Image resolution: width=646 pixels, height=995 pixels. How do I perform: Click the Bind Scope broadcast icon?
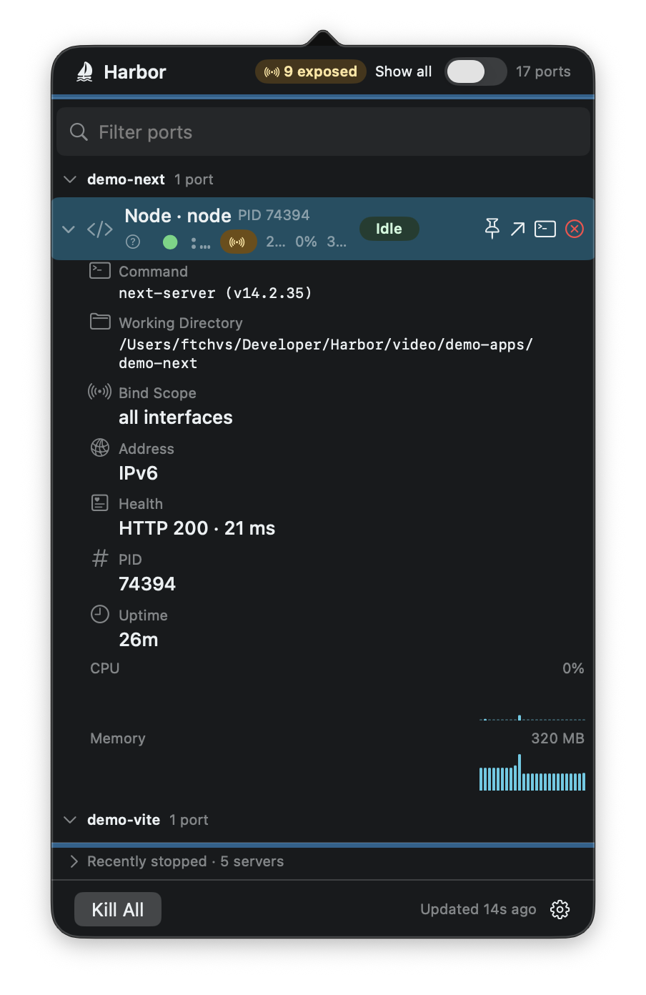tap(99, 392)
